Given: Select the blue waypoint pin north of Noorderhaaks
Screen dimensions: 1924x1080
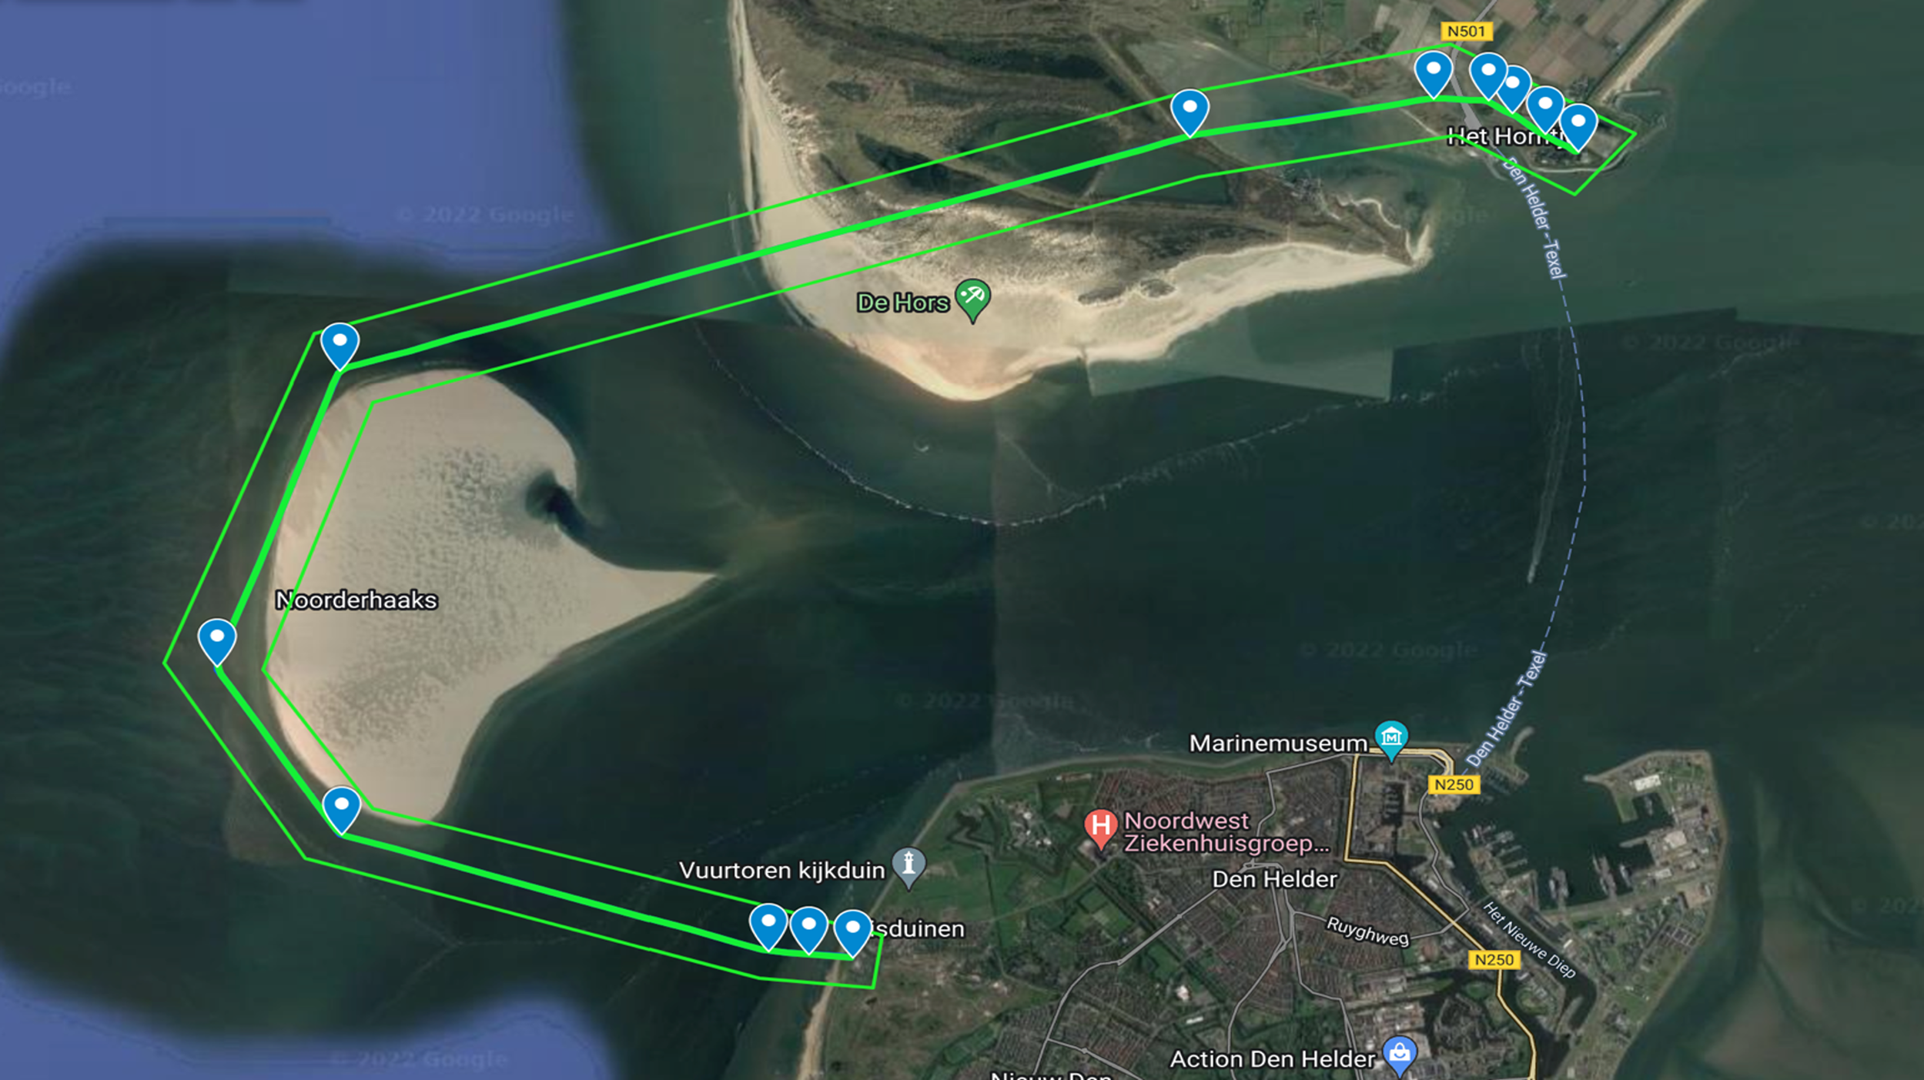Looking at the screenshot, I should pyautogui.click(x=340, y=346).
